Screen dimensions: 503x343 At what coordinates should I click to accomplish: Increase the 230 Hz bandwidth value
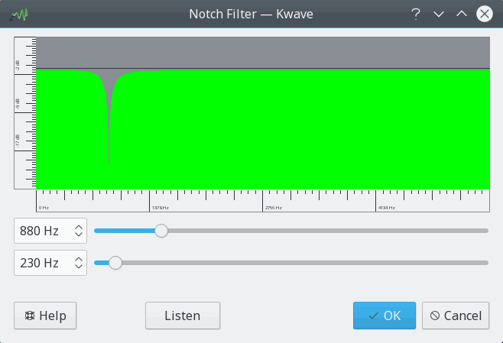tap(79, 259)
